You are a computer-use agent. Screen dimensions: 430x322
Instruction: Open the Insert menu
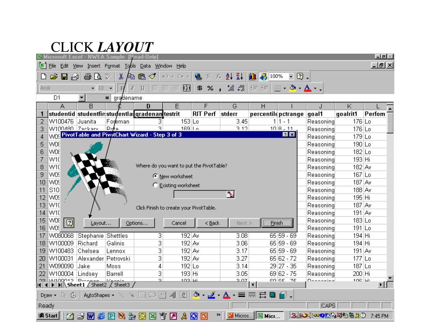point(94,66)
